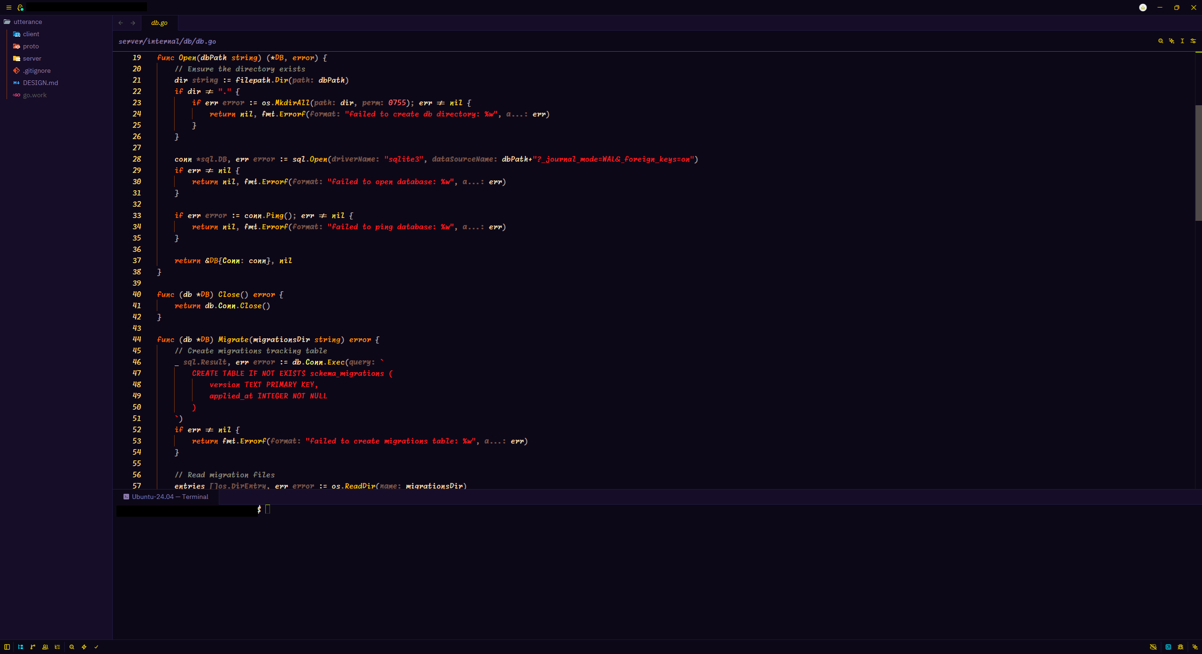The height and width of the screenshot is (654, 1202).
Task: Open the Debugger bug icon
Action: coord(1180,647)
